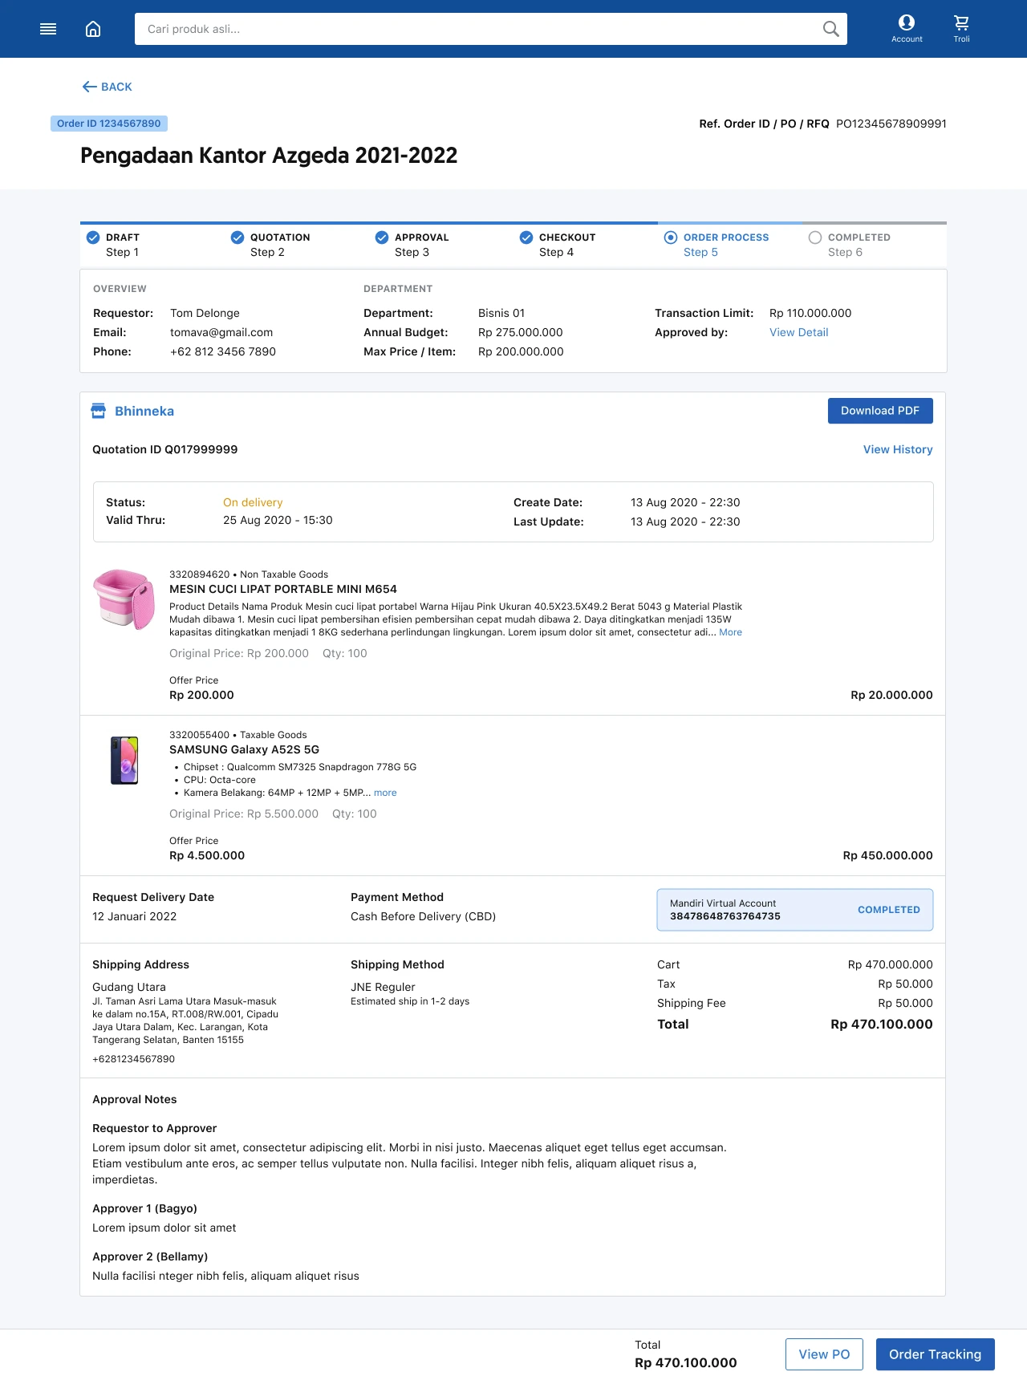
Task: Switch to the Approval step tab
Action: pyautogui.click(x=421, y=245)
